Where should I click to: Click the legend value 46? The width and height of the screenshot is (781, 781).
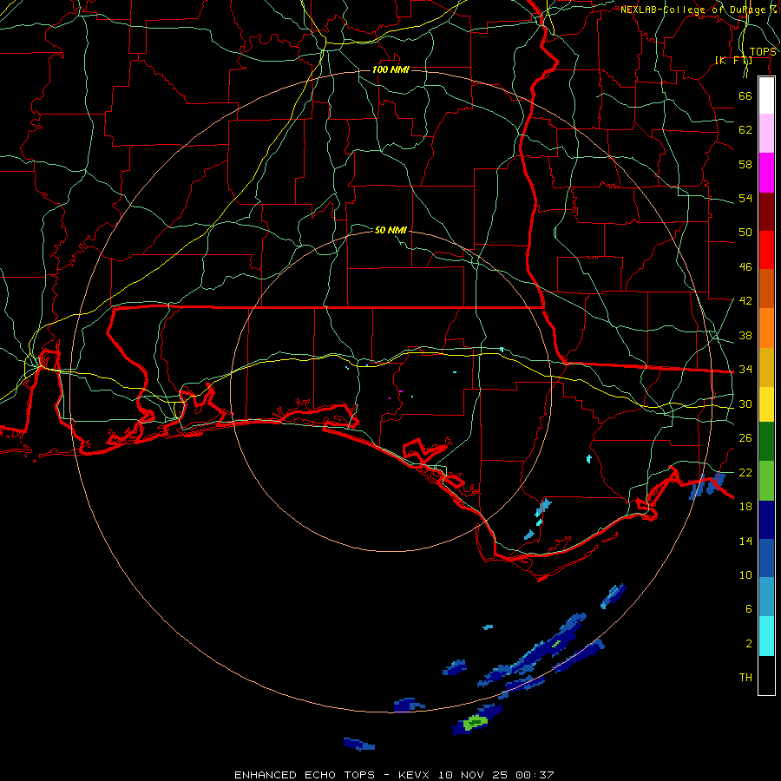point(745,267)
